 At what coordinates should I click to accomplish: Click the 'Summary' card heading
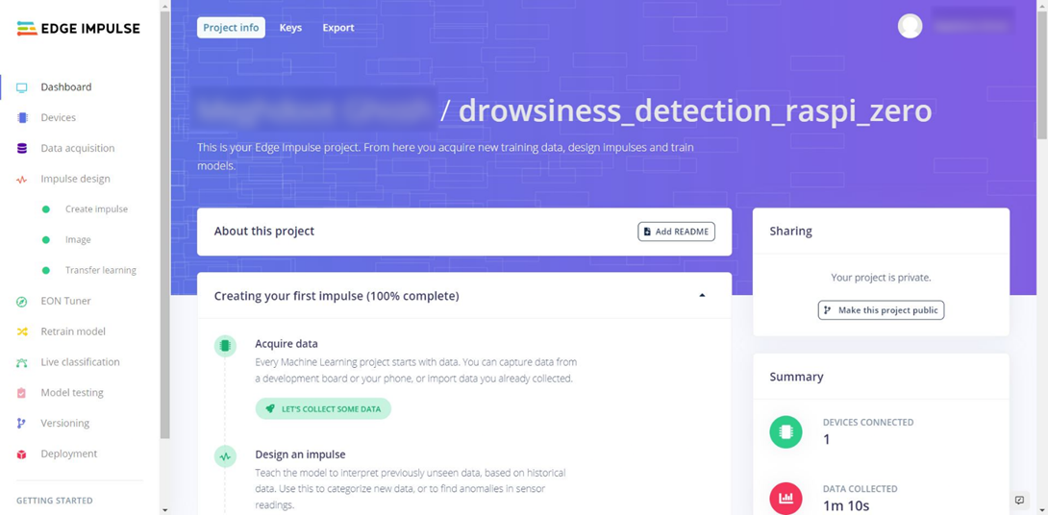point(797,378)
